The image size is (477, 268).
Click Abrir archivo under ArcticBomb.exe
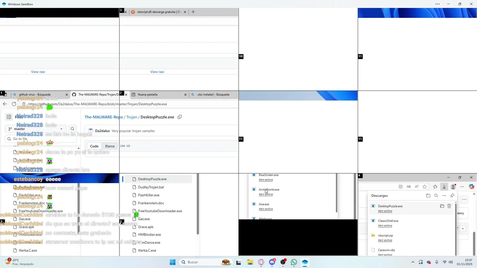[266, 194]
